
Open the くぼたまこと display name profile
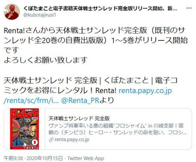click(x=100, y=8)
